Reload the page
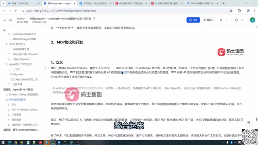The width and height of the screenshot is (258, 145). click(16, 11)
